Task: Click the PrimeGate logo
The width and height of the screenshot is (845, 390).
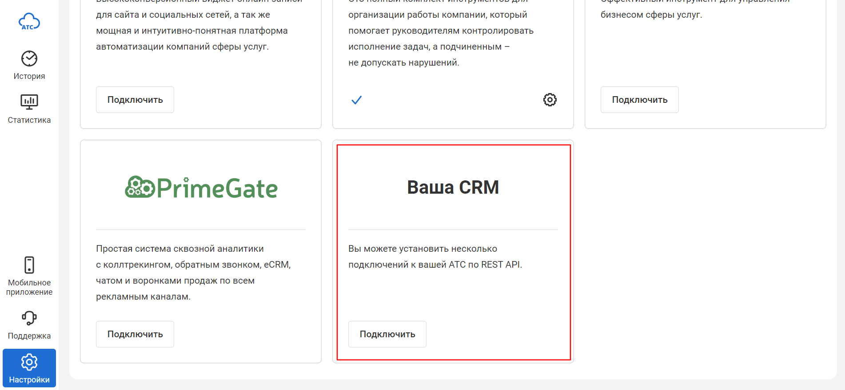Action: point(201,188)
